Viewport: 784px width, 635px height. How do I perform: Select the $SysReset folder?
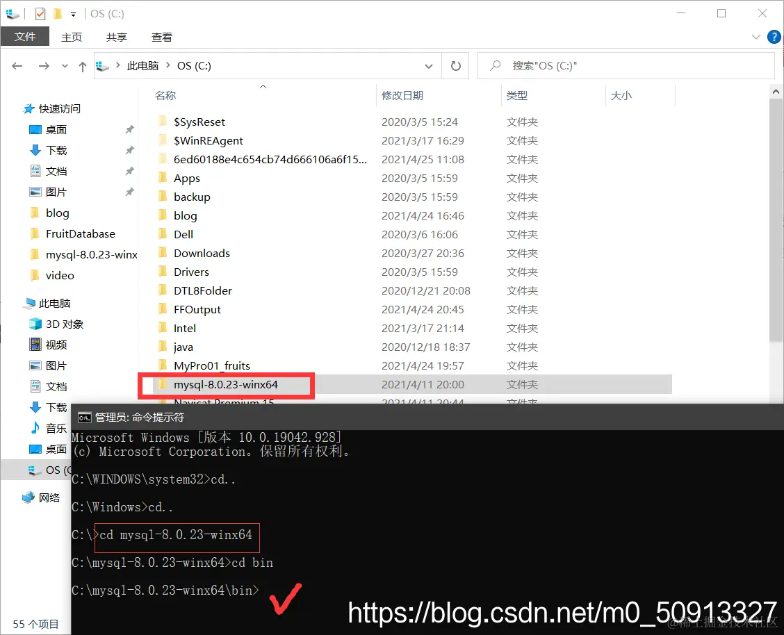coord(199,122)
